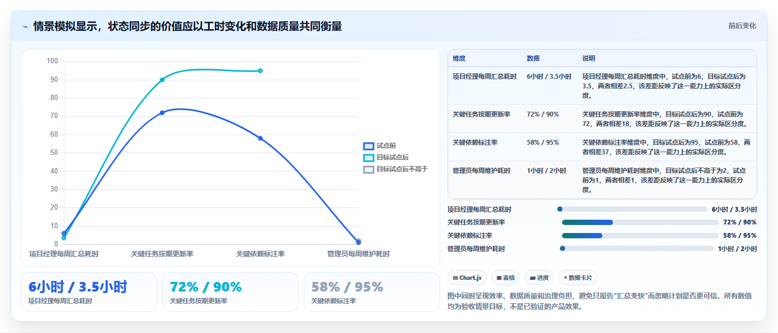778x333 pixels.
Task: Click the 58% / 95% data card
Action: coord(372,292)
